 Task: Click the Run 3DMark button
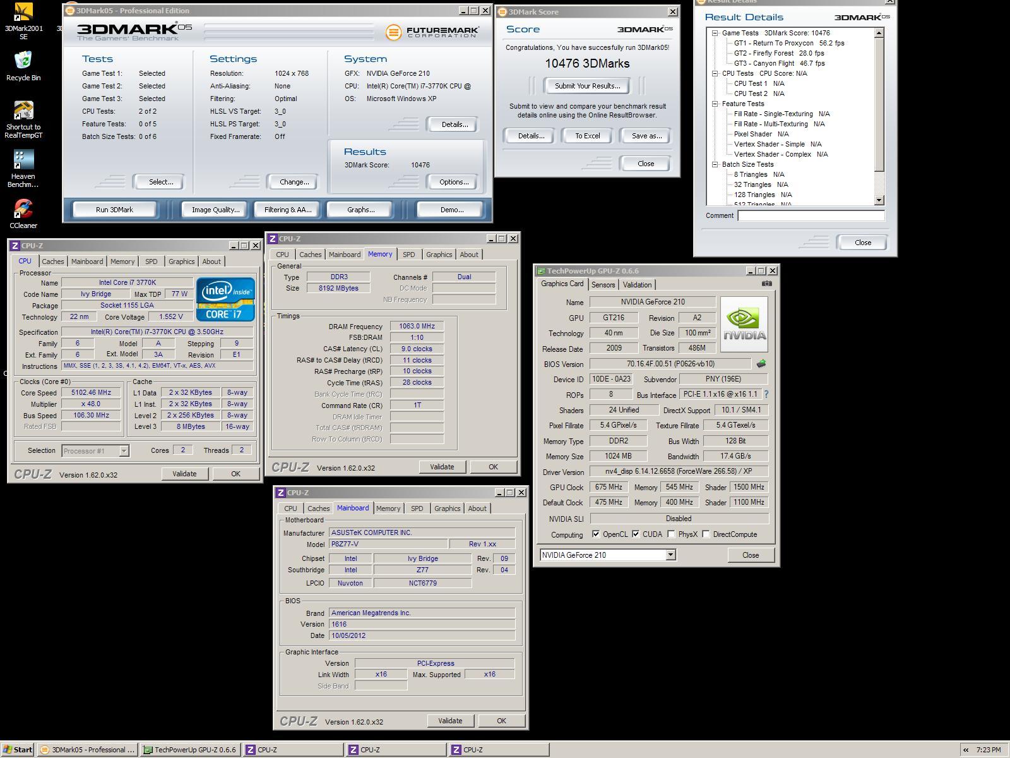114,210
